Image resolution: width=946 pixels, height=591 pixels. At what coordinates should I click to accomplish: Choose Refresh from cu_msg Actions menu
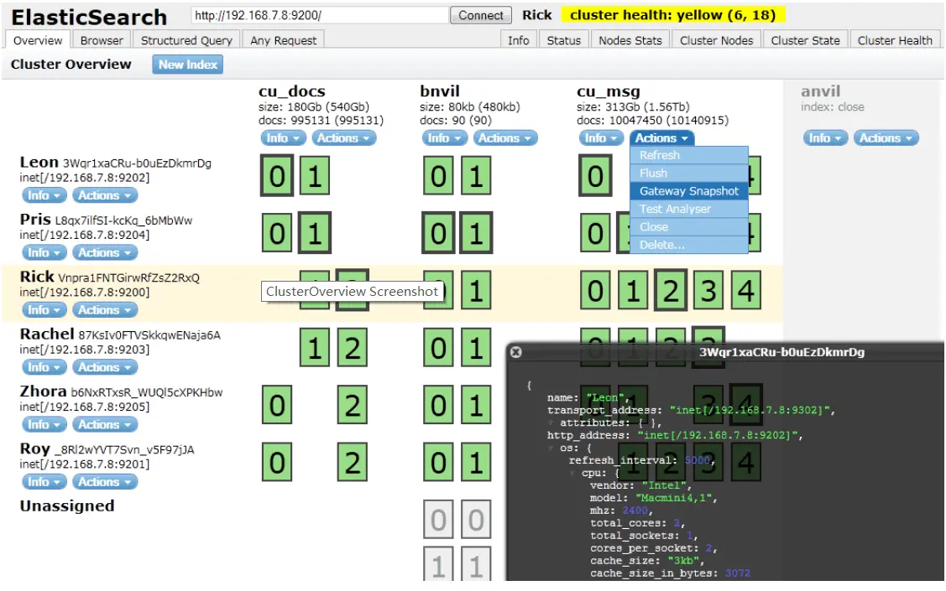point(689,155)
